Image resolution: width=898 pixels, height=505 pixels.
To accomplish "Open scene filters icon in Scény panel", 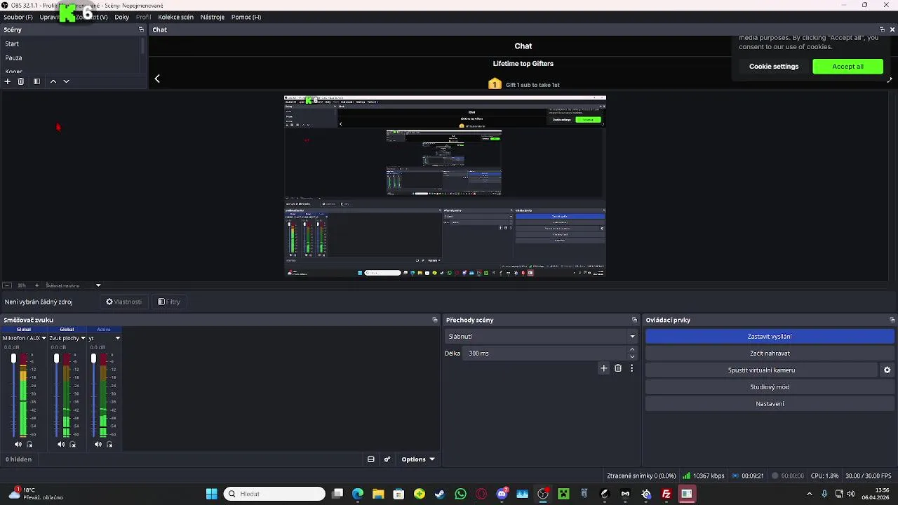I will [x=36, y=81].
